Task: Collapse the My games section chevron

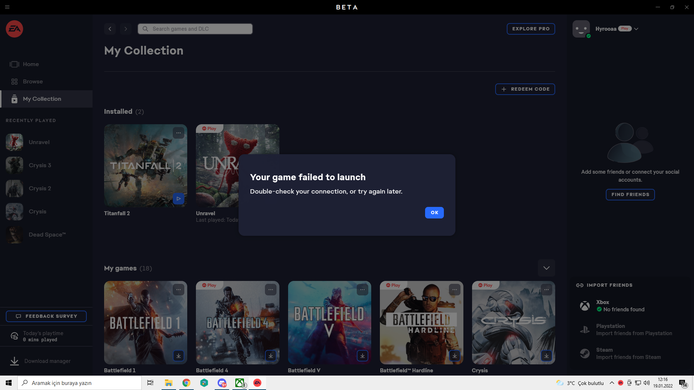Action: 546,268
